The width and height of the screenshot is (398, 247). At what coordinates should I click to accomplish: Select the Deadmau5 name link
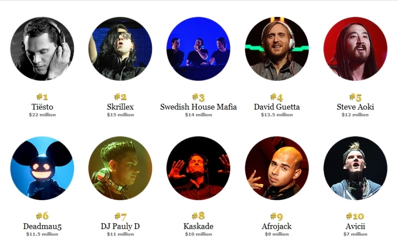42,226
